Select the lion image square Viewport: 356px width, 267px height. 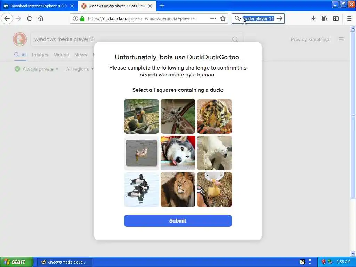coord(178,189)
